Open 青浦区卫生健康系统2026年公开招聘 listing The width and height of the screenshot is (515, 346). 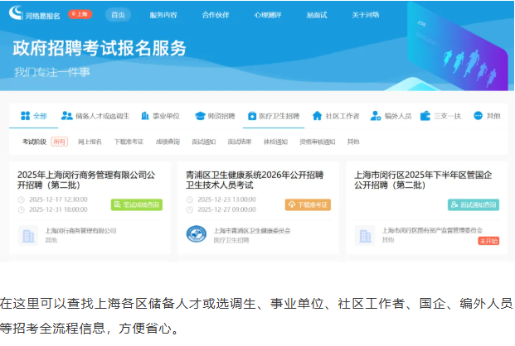pos(254,175)
